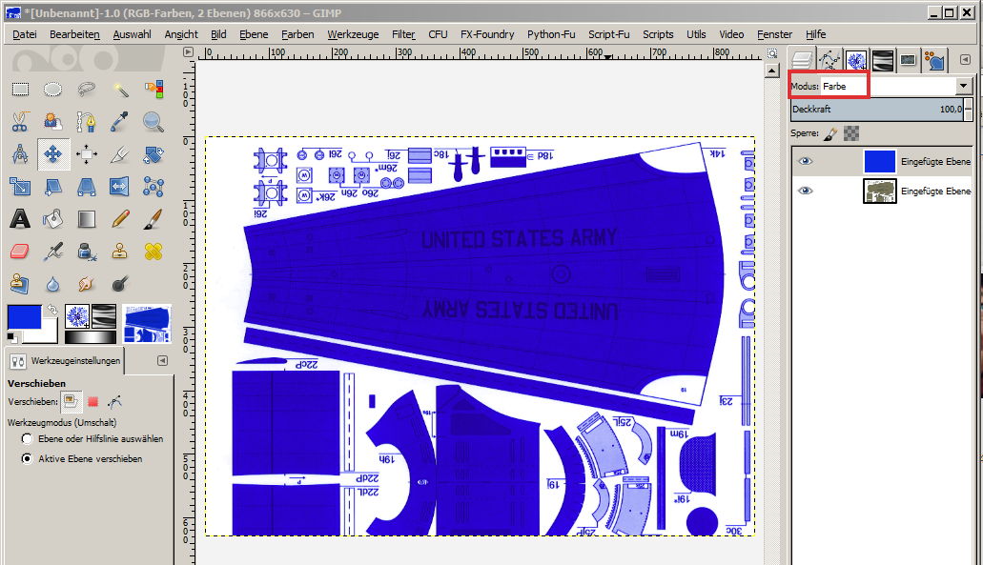The width and height of the screenshot is (983, 565).
Task: Choose the Eraser tool
Action: [x=20, y=252]
